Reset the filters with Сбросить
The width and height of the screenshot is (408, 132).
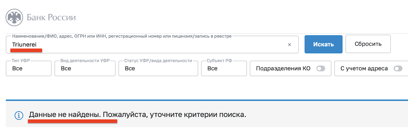pyautogui.click(x=368, y=44)
